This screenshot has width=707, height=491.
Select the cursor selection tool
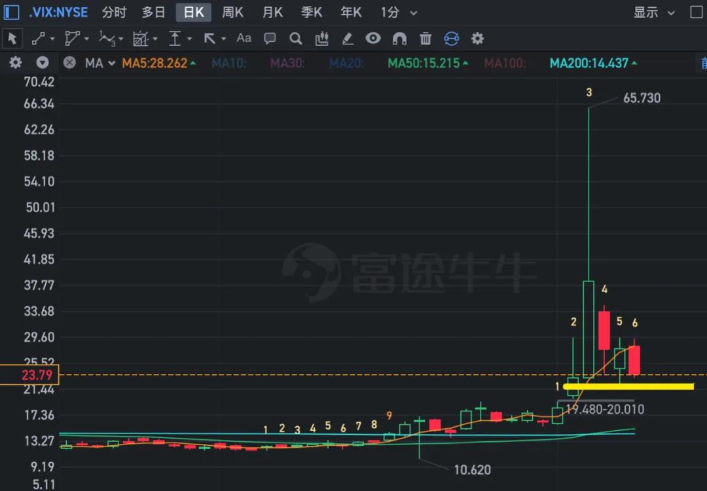coord(12,39)
